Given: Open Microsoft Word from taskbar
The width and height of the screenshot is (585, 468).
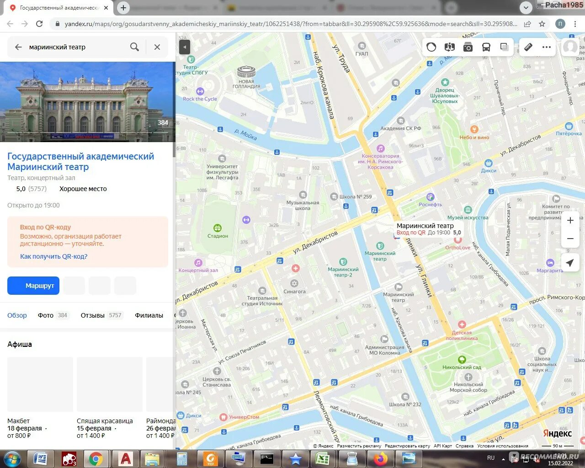Looking at the screenshot, I should [x=41, y=459].
